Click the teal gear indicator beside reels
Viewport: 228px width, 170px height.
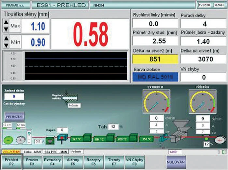[x=29, y=133]
